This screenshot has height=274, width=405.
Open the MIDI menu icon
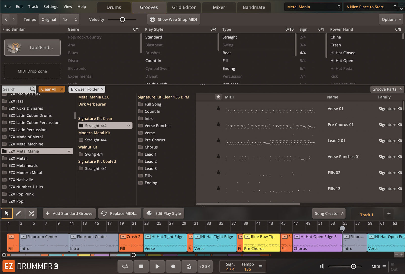coord(384,267)
